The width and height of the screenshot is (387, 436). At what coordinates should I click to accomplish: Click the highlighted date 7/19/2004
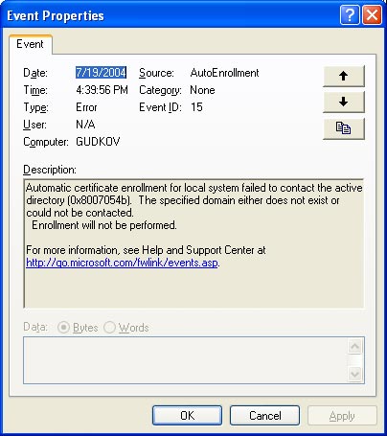[101, 73]
